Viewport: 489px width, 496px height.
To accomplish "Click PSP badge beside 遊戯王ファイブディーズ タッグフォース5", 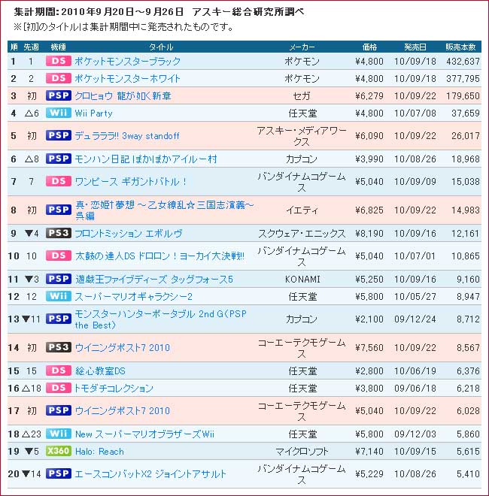I will tap(59, 279).
